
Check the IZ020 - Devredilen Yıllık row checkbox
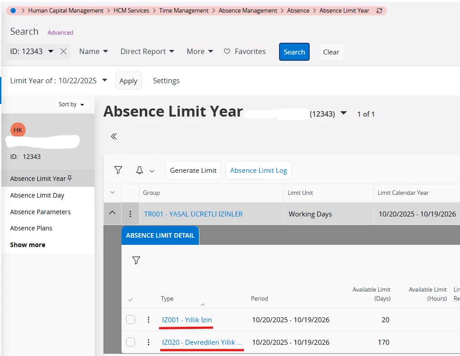131,342
